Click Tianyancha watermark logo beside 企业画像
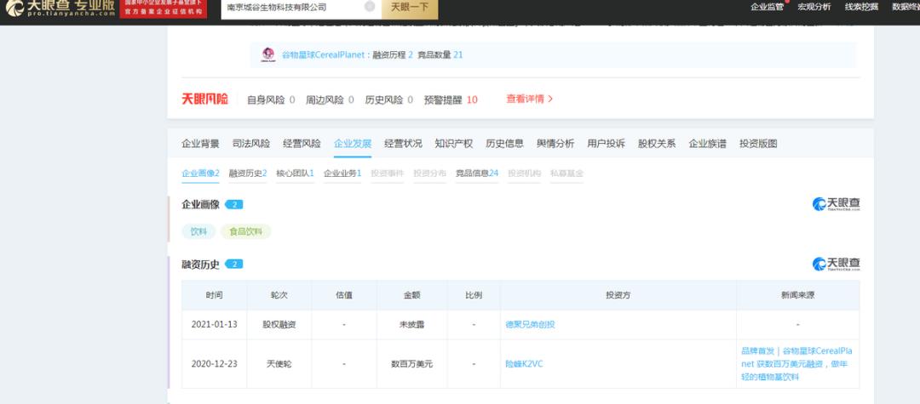920x404 pixels. 836,204
